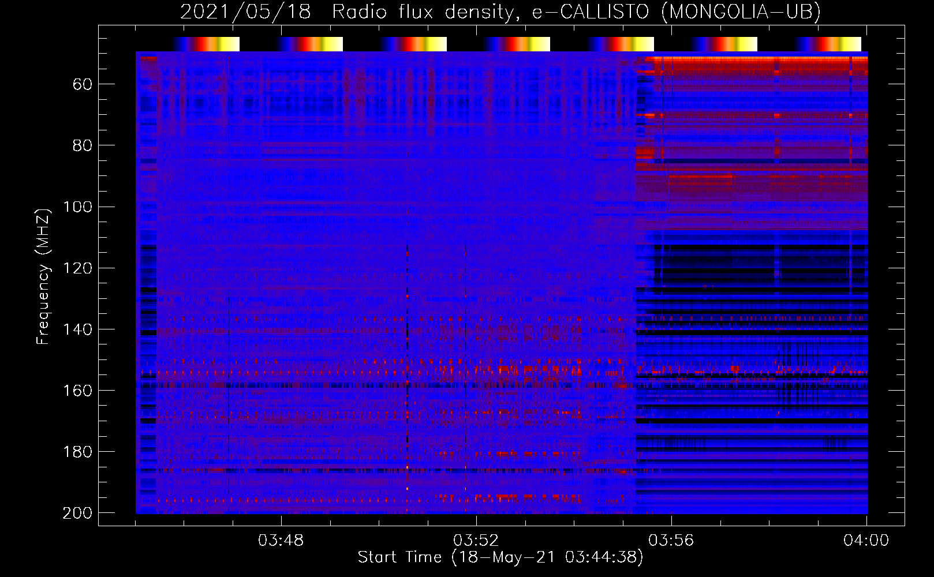Click the '80' frequency tick label

pyautogui.click(x=83, y=146)
